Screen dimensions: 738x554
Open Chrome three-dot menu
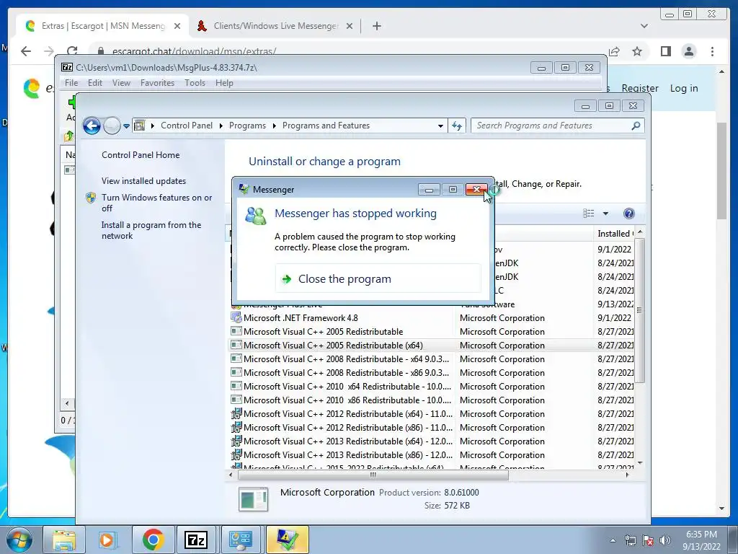pyautogui.click(x=712, y=51)
